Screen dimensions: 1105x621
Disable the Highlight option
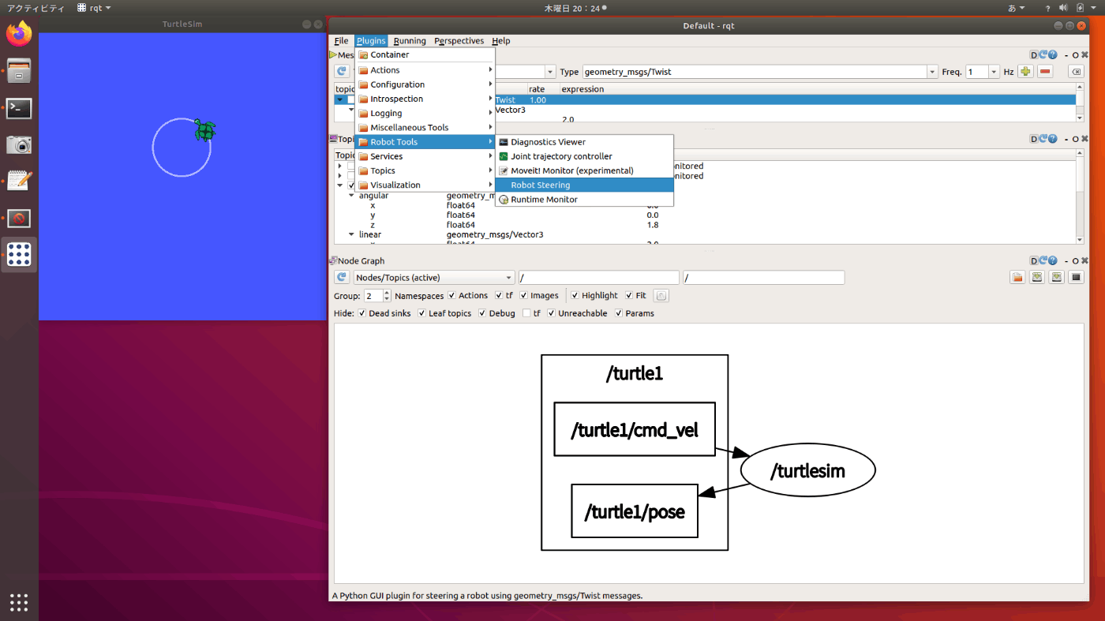[575, 296]
